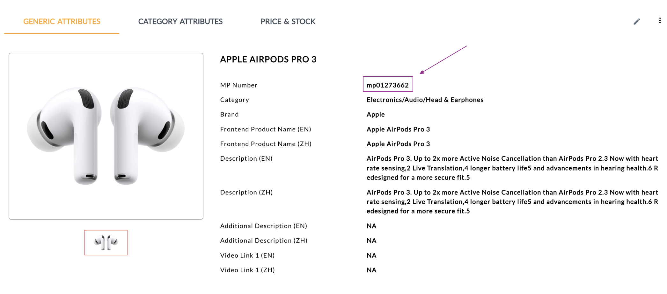Click the Frontend Product Name (ZH) value
667x294 pixels.
point(398,144)
